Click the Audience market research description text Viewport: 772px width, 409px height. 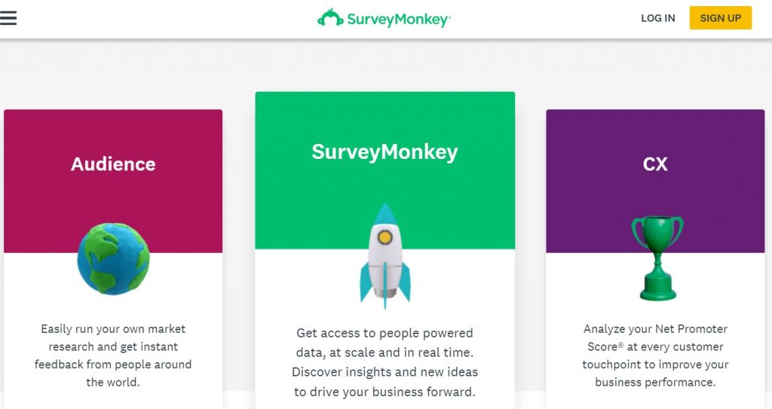tap(113, 356)
